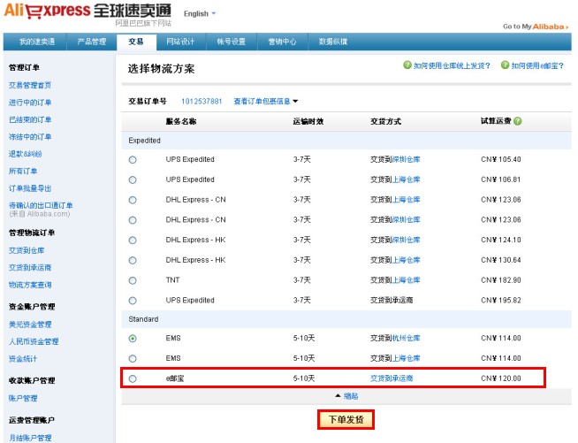Open 待确认的出口通订单 in sidebar
This screenshot has height=443, width=578.
click(x=41, y=205)
